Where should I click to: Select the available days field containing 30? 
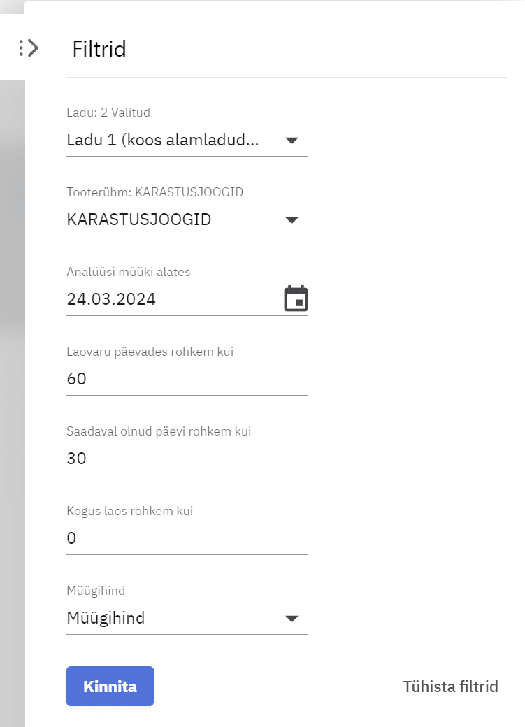click(x=186, y=459)
